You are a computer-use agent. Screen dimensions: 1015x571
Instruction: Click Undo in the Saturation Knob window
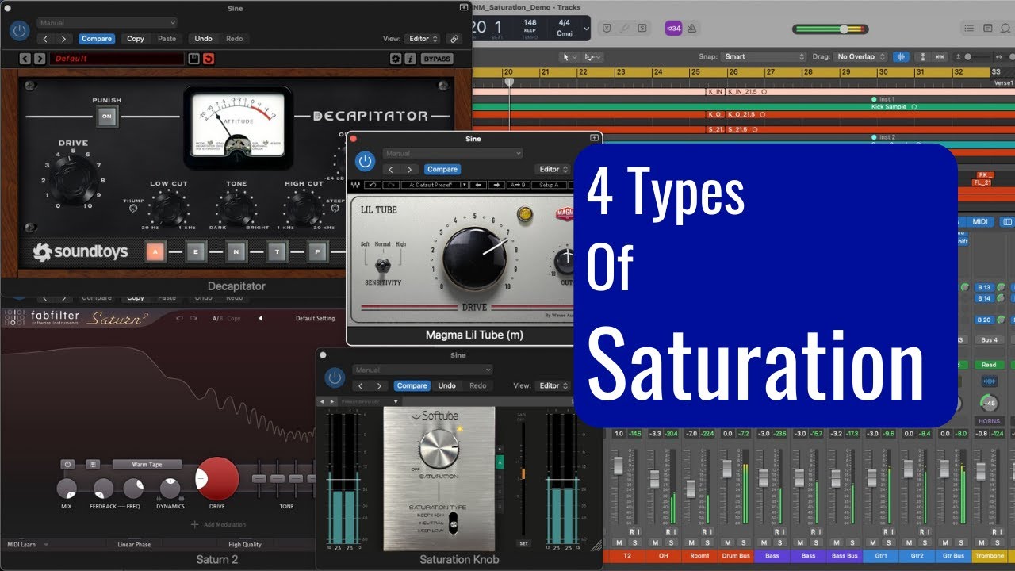447,385
